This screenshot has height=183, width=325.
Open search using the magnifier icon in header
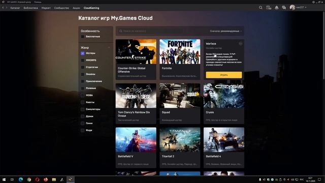tap(261, 8)
